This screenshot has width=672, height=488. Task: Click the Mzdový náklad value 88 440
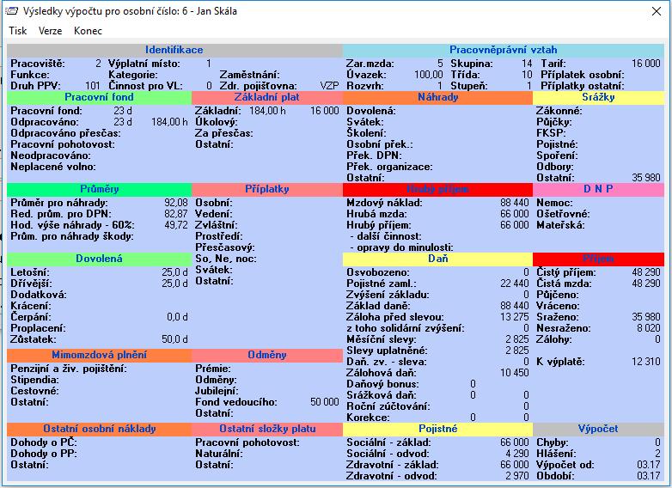514,203
